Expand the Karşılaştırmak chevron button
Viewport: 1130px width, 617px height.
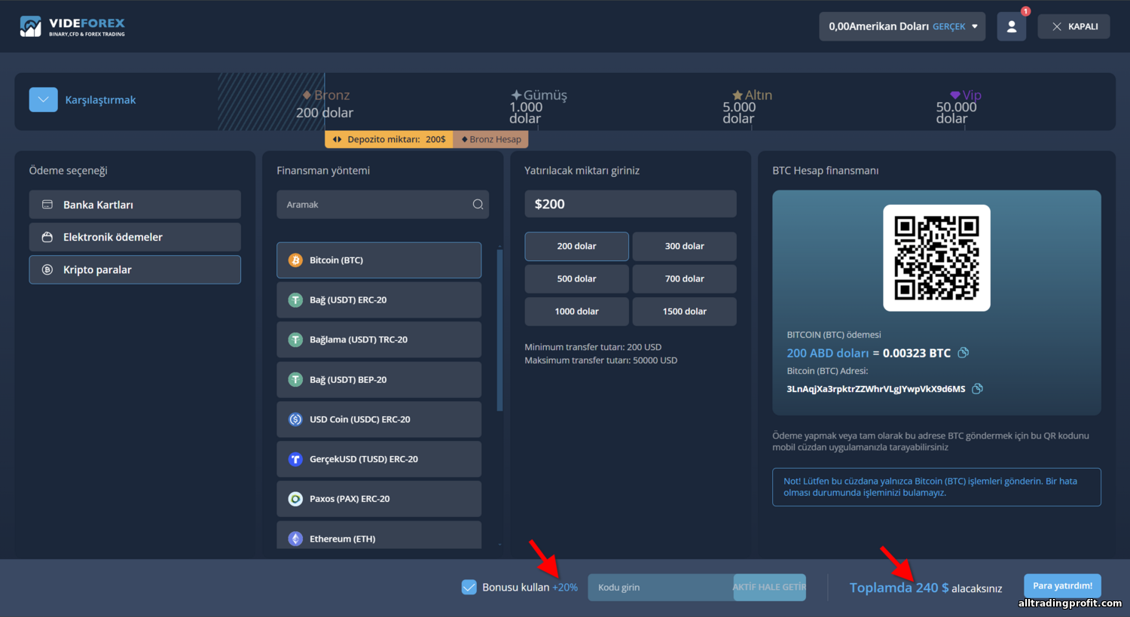(x=44, y=99)
